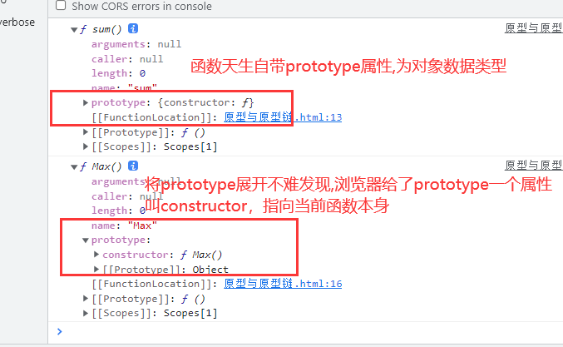Open FunctionLocation link html:13
563x347 pixels.
coord(283,117)
